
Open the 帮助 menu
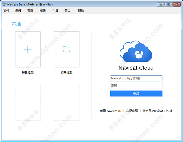(x=81, y=11)
